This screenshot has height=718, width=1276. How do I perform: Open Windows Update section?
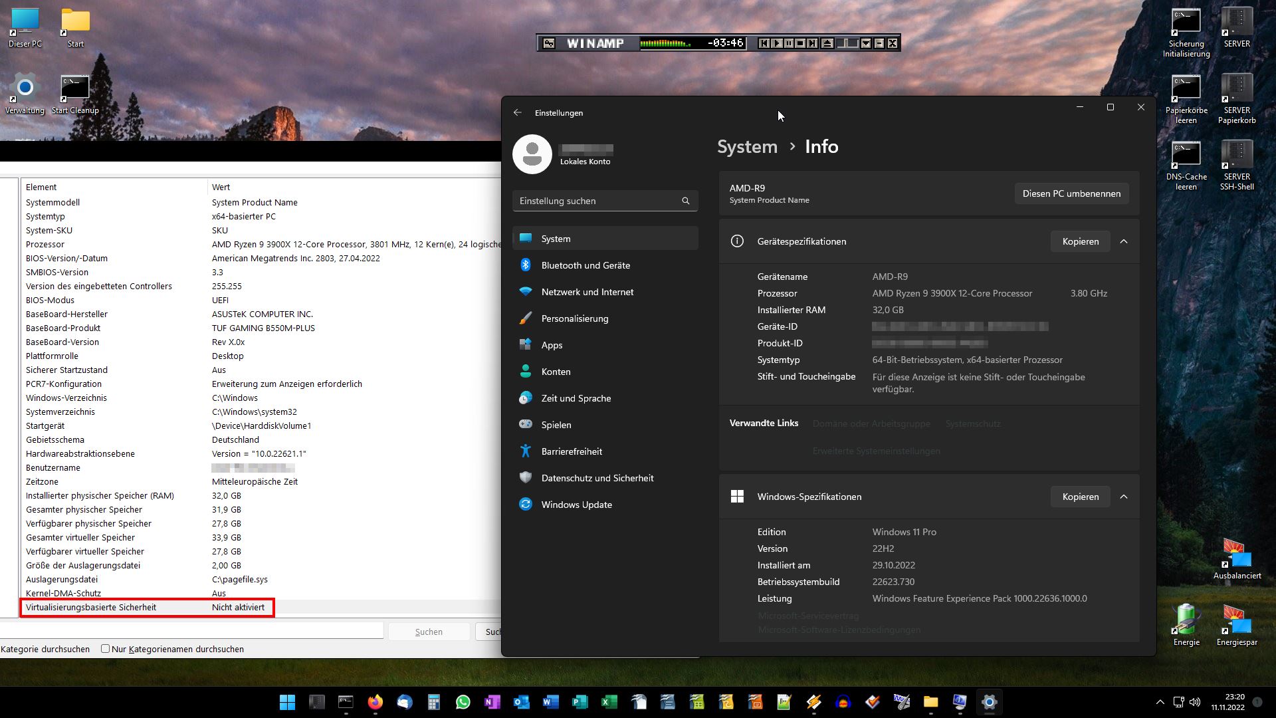point(576,505)
